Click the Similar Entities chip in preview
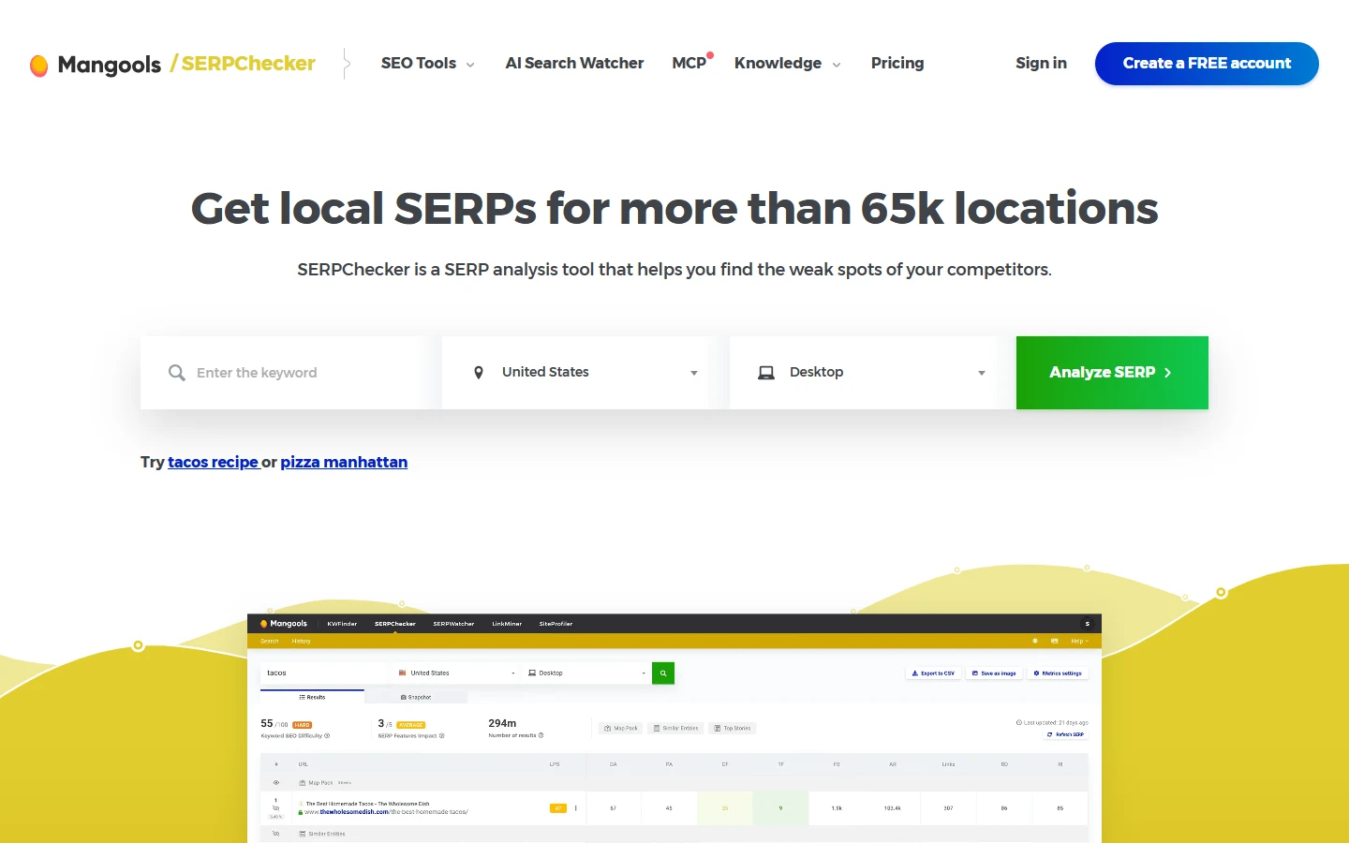The height and width of the screenshot is (843, 1349). click(x=676, y=728)
